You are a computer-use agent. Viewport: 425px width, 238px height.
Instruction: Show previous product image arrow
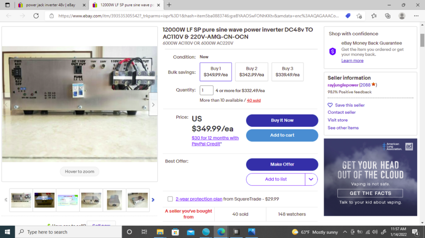[6, 105]
